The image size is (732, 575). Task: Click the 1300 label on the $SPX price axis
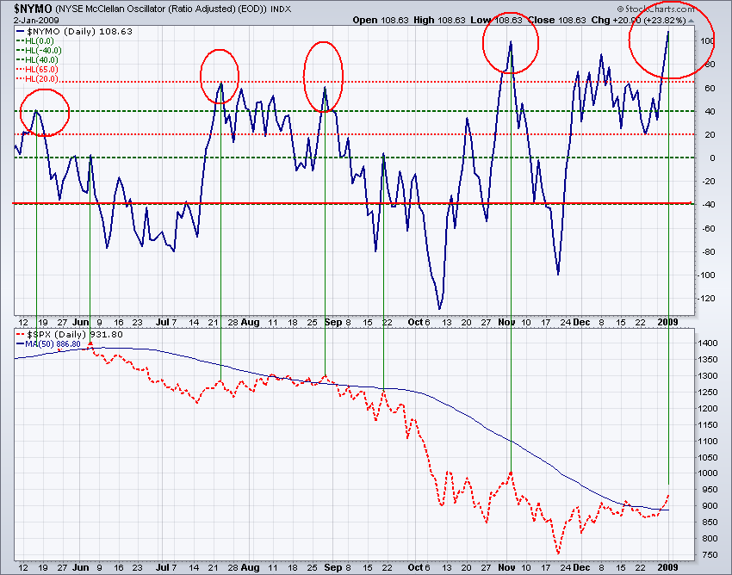coord(708,375)
